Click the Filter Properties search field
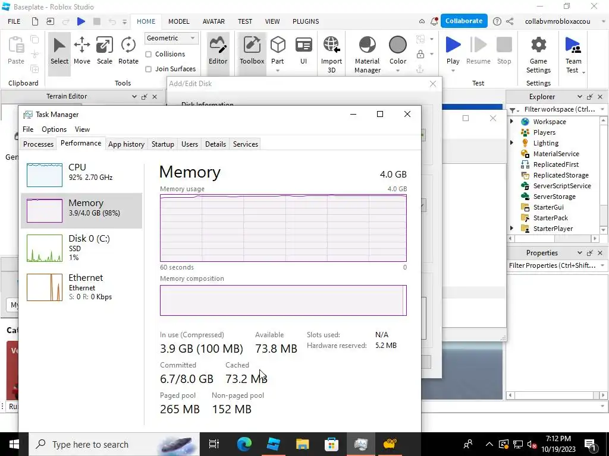This screenshot has width=609, height=456. click(554, 265)
